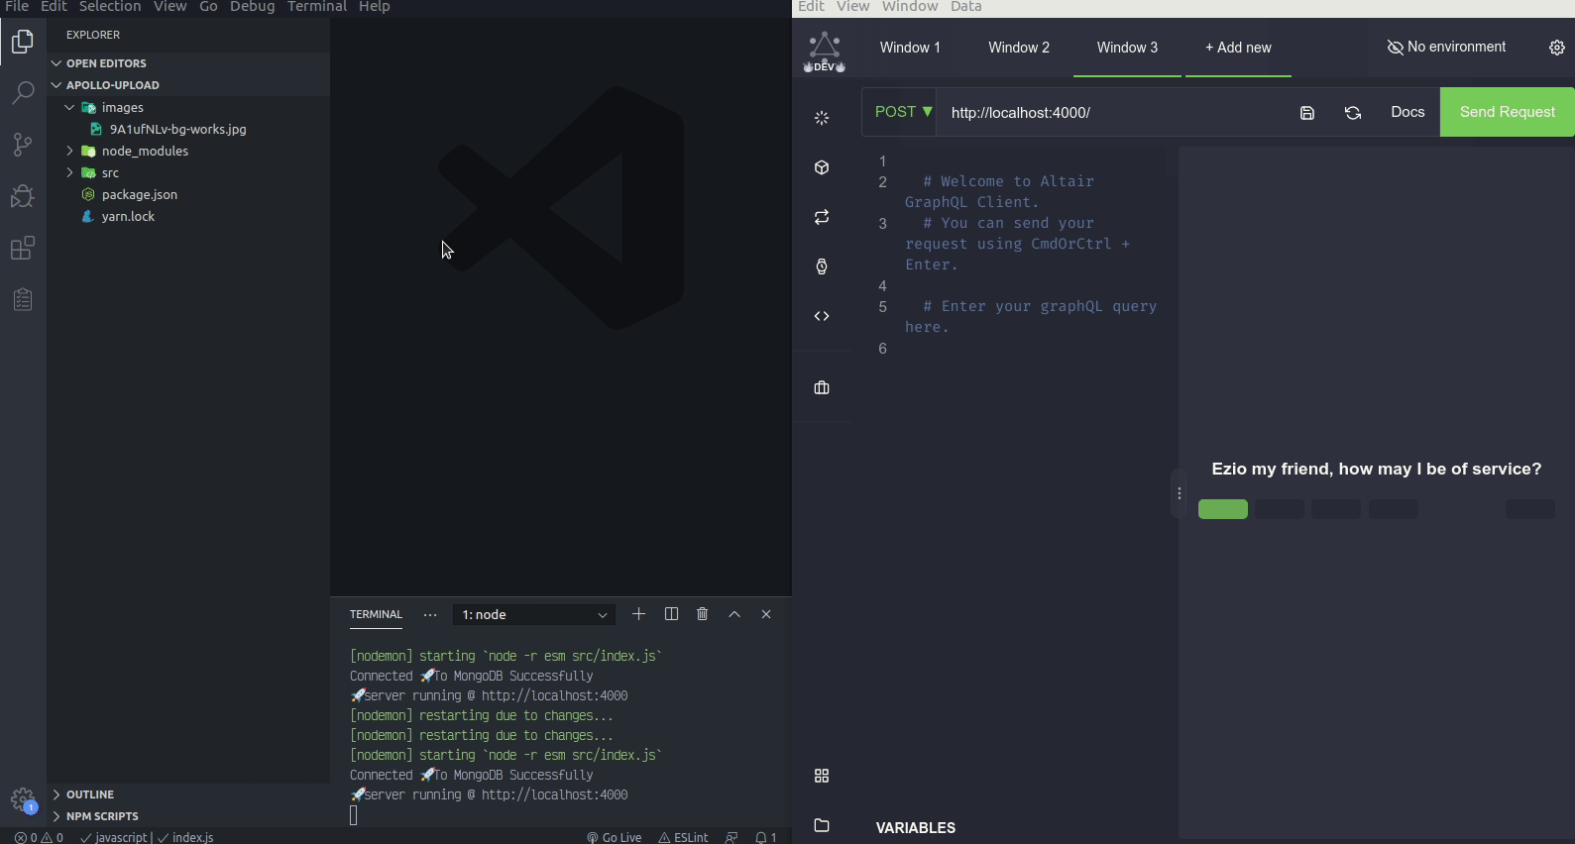Click the URL field http://localhost:4000/
The width and height of the screenshot is (1575, 844).
click(x=1110, y=112)
